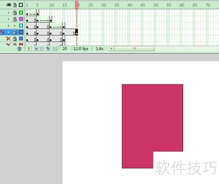Unlock the green swatch layer
The height and width of the screenshot is (184, 219).
(x=15, y=13)
